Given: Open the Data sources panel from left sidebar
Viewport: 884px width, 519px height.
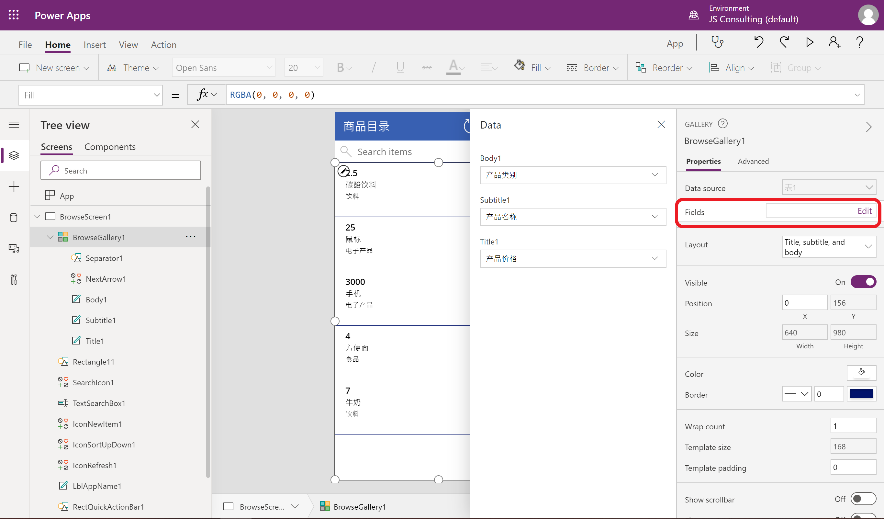Looking at the screenshot, I should 14,218.
